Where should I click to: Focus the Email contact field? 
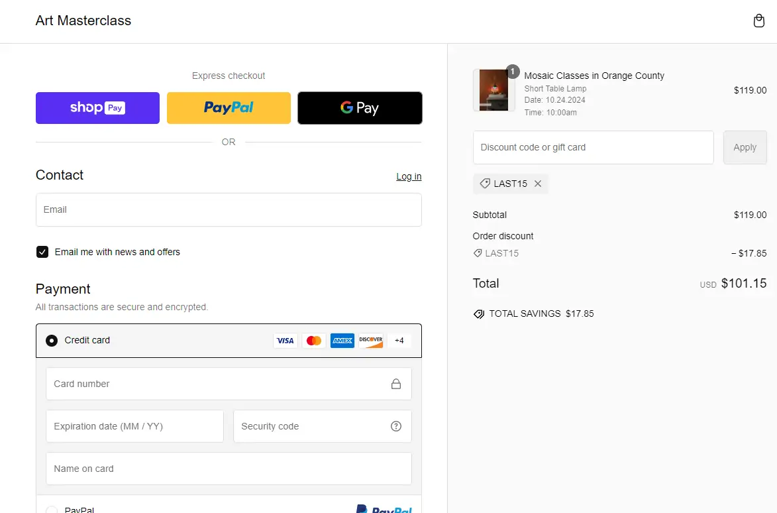pyautogui.click(x=229, y=209)
